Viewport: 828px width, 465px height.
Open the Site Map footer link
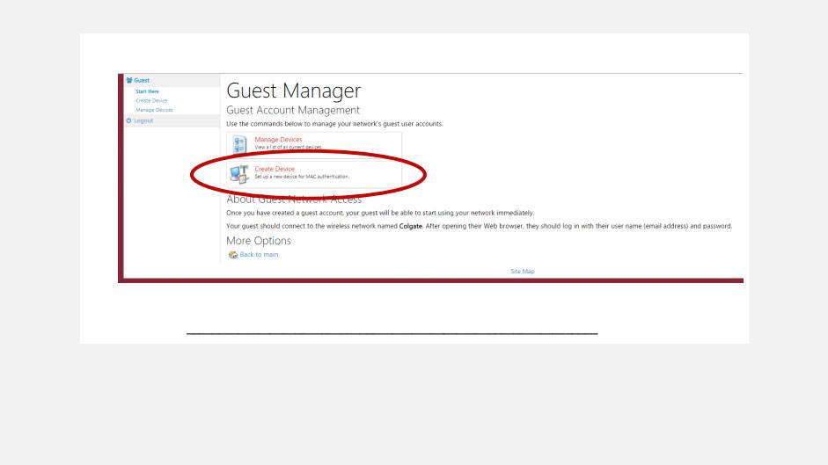tap(522, 272)
